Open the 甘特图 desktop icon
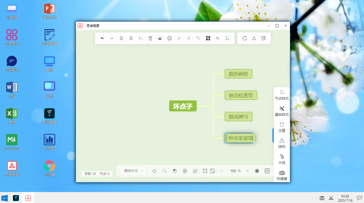 [49, 143]
